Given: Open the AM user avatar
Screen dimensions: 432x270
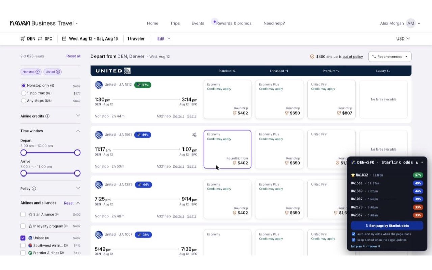Looking at the screenshot, I should tap(411, 23).
